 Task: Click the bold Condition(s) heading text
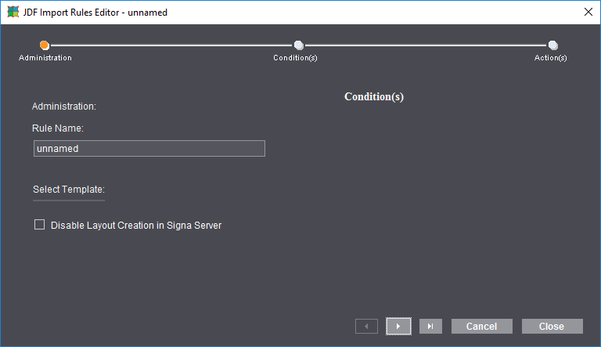374,97
